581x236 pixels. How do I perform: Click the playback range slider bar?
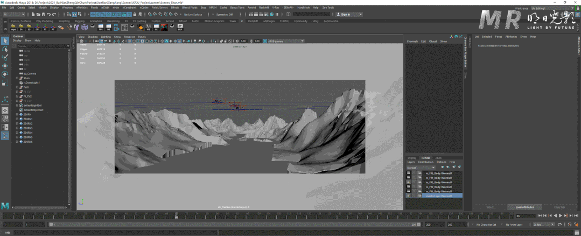pos(234,225)
